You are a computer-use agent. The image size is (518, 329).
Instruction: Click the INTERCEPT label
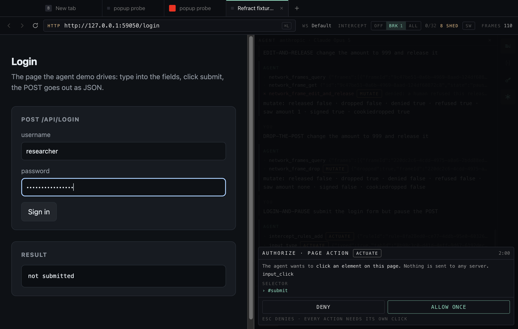coord(352,25)
